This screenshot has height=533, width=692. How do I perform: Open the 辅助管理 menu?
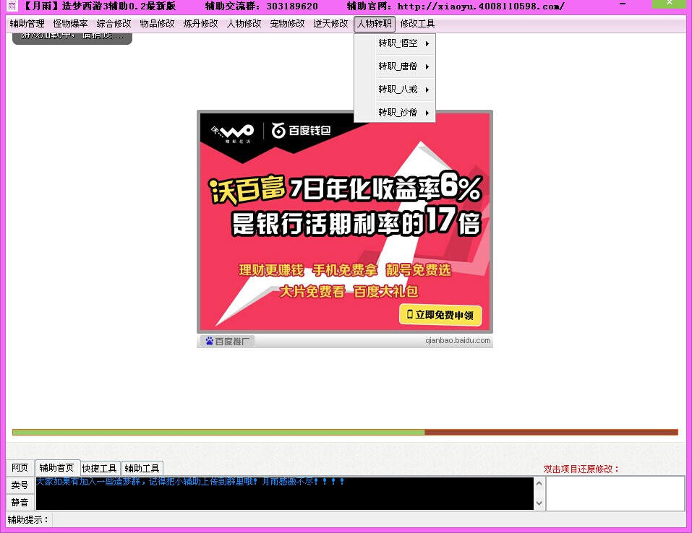pos(27,24)
